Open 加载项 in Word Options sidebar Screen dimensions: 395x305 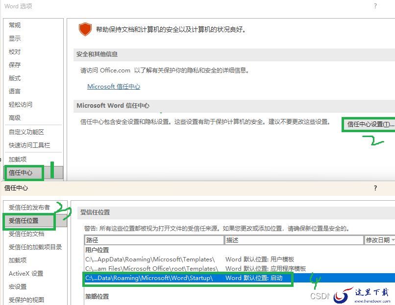coord(17,159)
